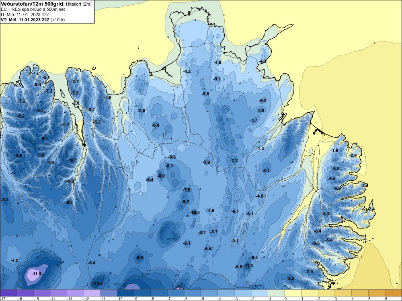Click the -4.8 temperature value on the map
Viewport: 402px width, 301px height.
[x=260, y=196]
